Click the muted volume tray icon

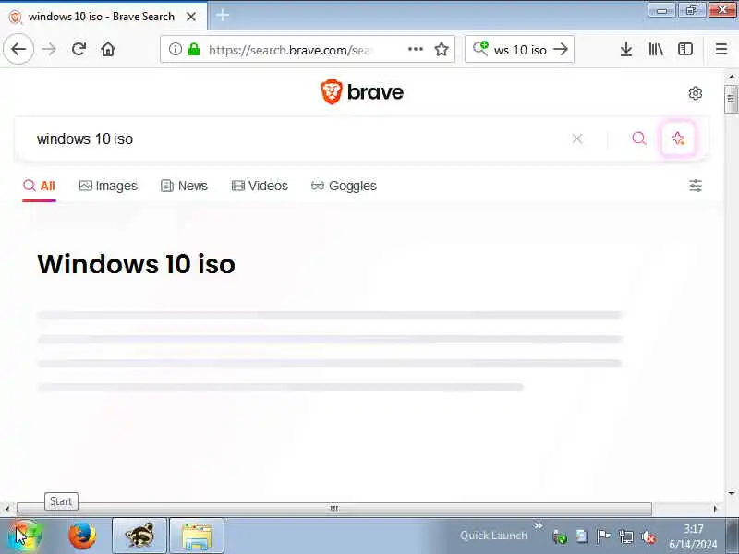pyautogui.click(x=648, y=536)
